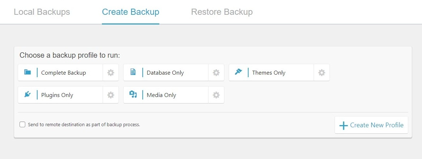Start the Themes Only backup
Image resolution: width=422 pixels, height=159 pixels.
click(x=271, y=72)
